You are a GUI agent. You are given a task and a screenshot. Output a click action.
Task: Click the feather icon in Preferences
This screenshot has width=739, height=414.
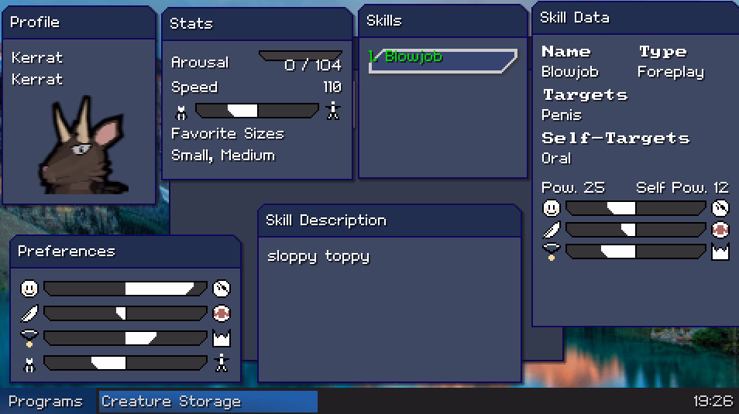29,313
